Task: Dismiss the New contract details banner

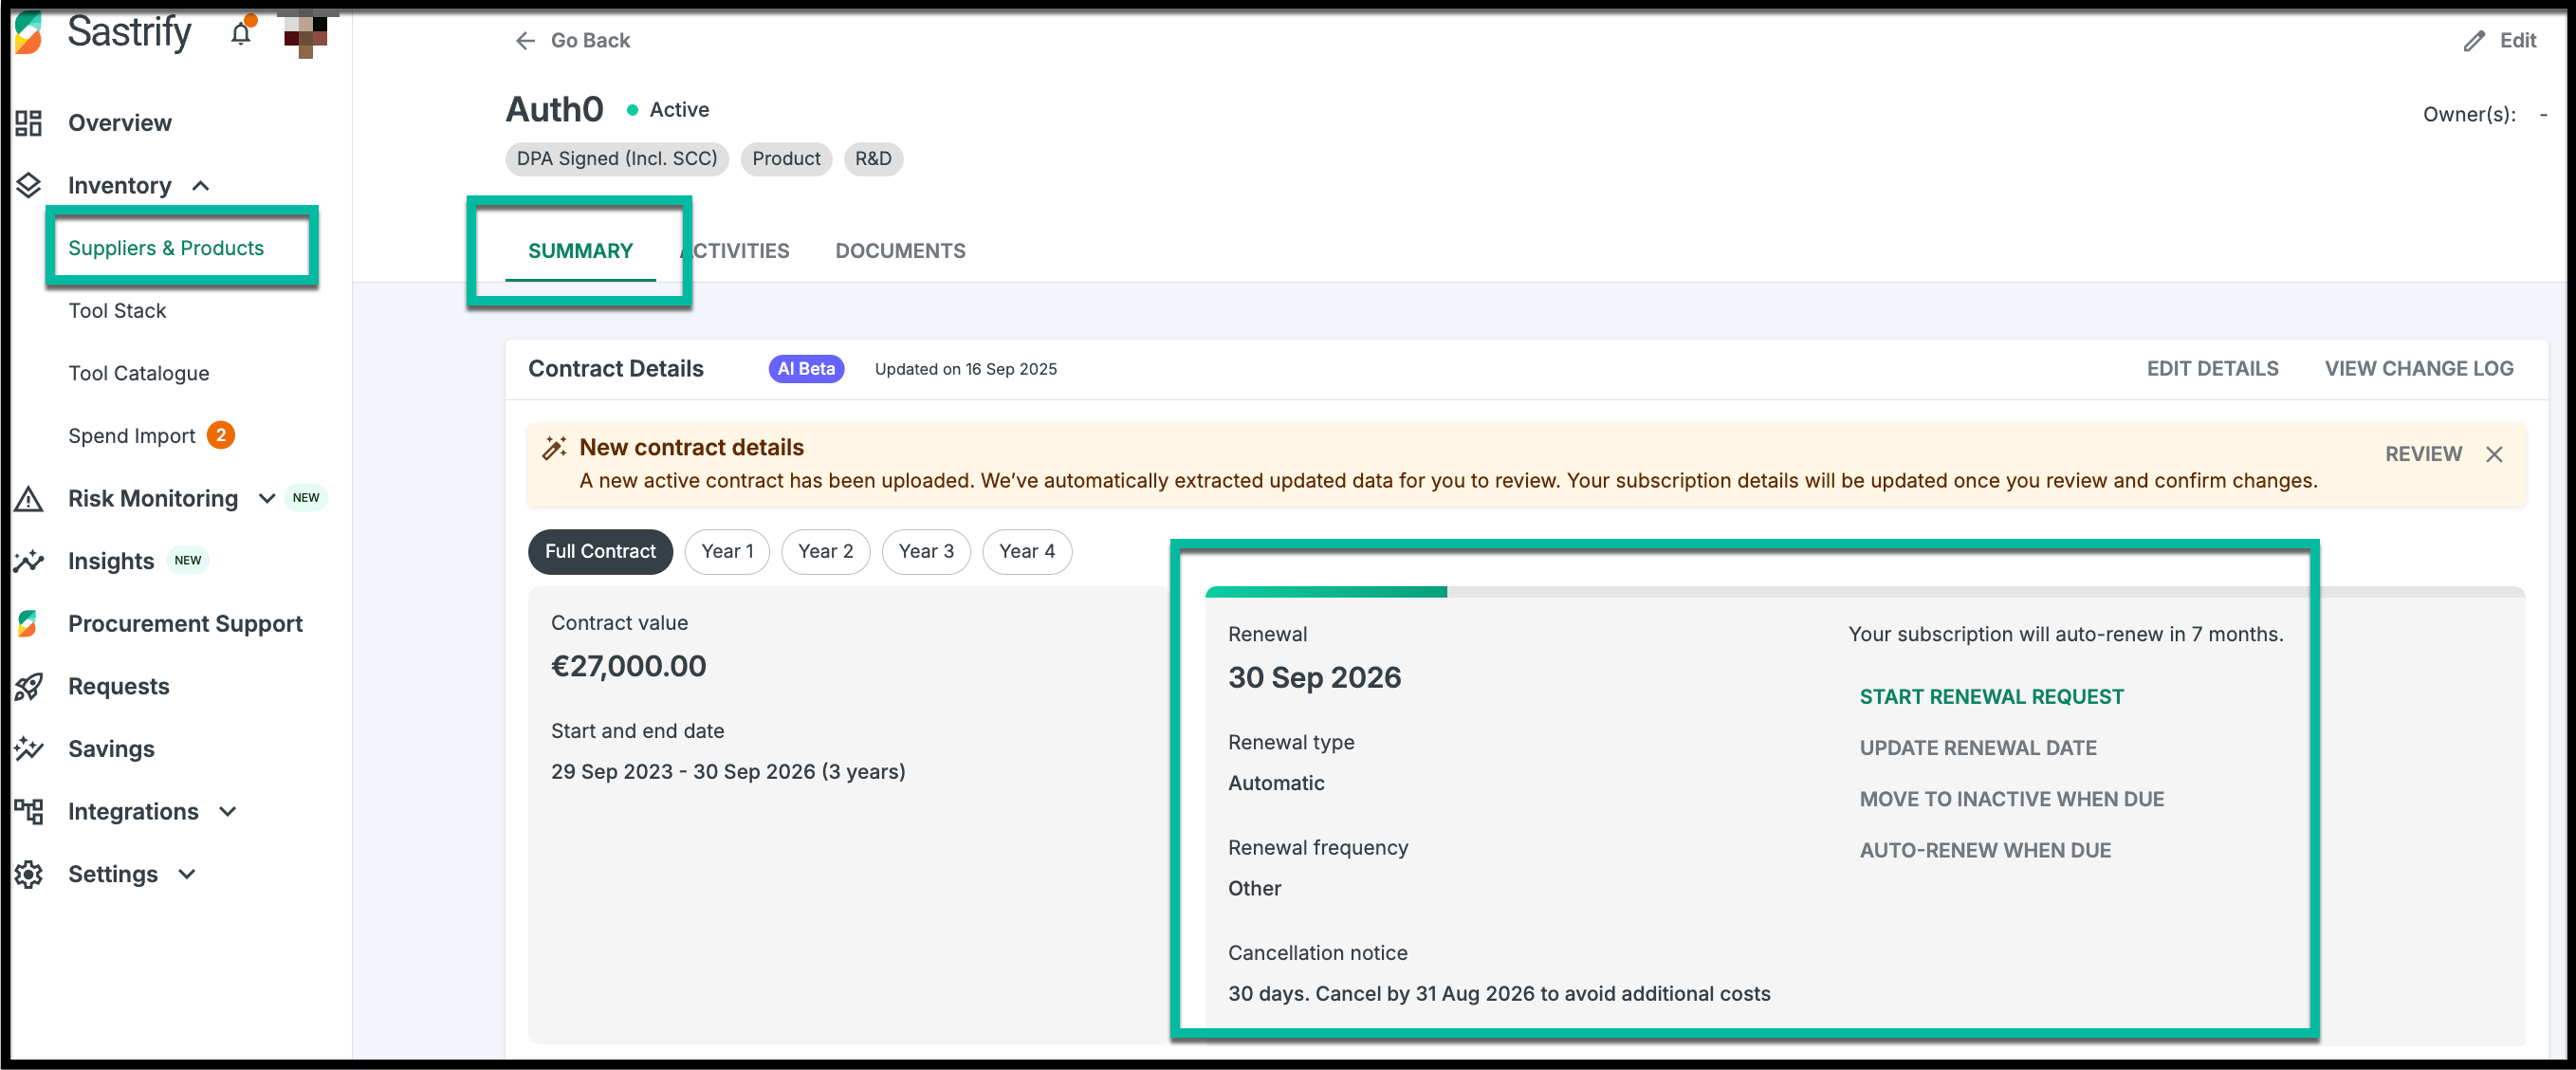Action: 2494,455
